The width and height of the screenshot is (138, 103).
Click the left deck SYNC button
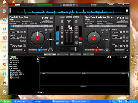click(x=45, y=50)
